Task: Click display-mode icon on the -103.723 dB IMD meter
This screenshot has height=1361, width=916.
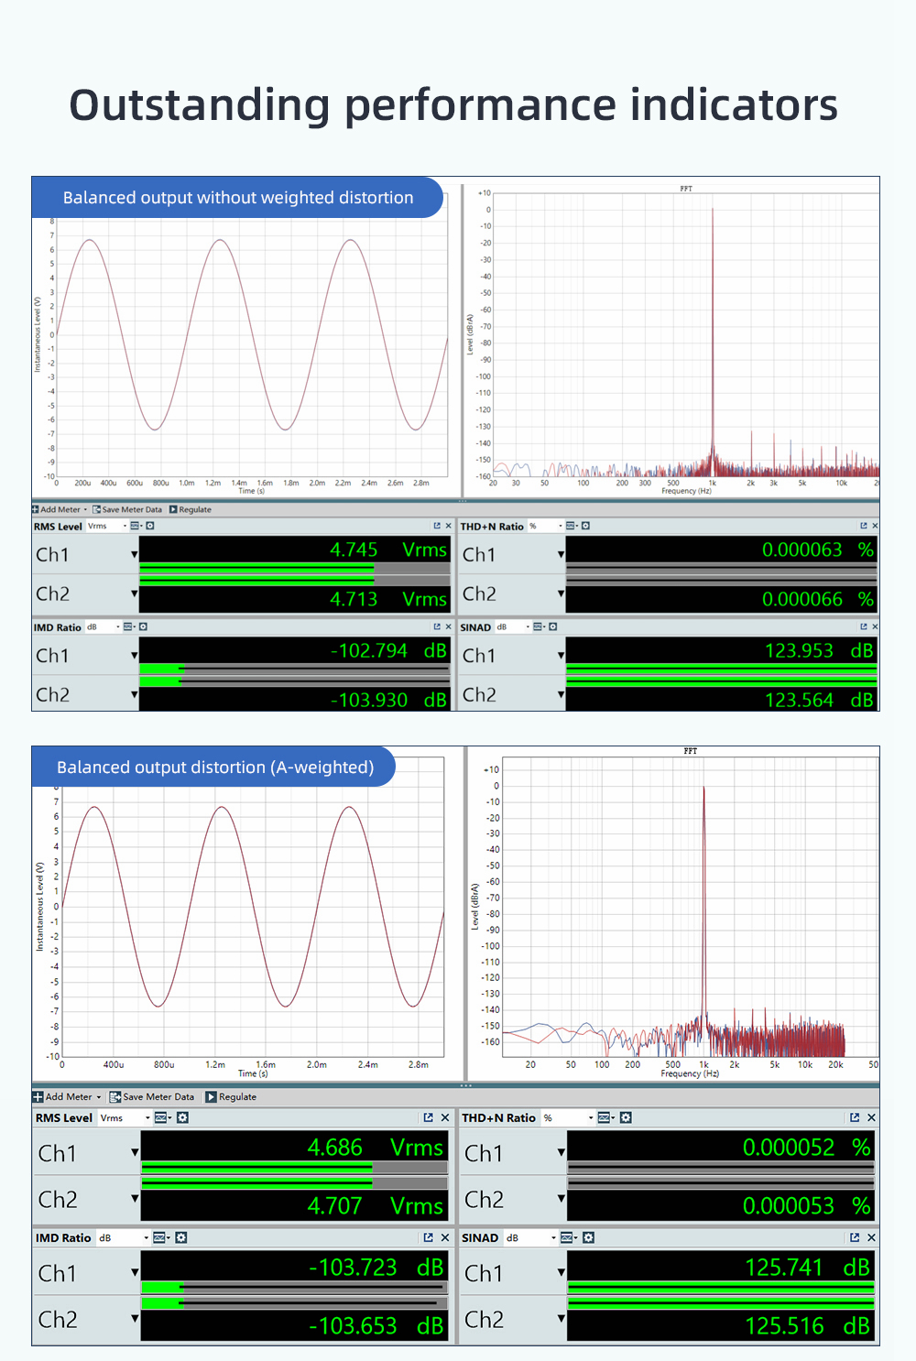Action: click(159, 1237)
